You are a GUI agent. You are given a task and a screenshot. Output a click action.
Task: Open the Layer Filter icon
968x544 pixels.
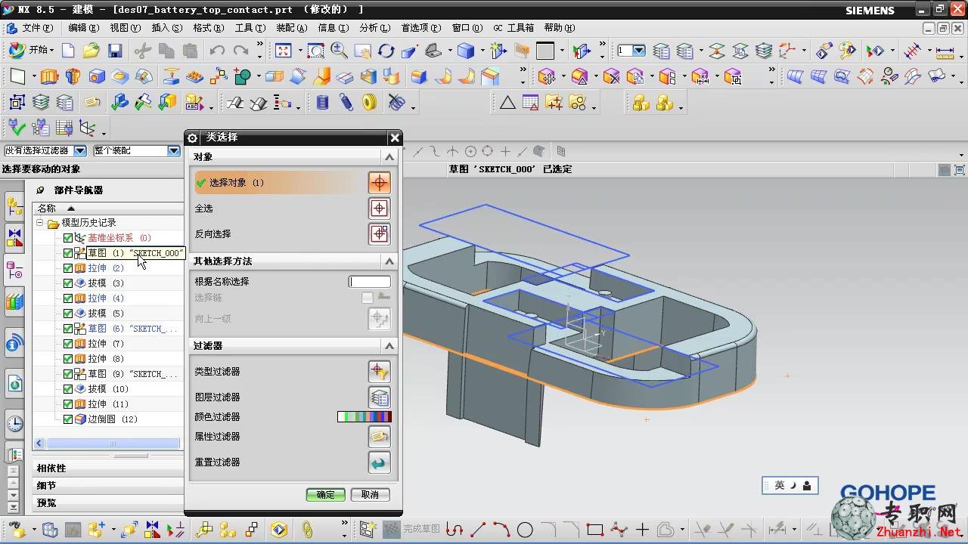pyautogui.click(x=379, y=397)
